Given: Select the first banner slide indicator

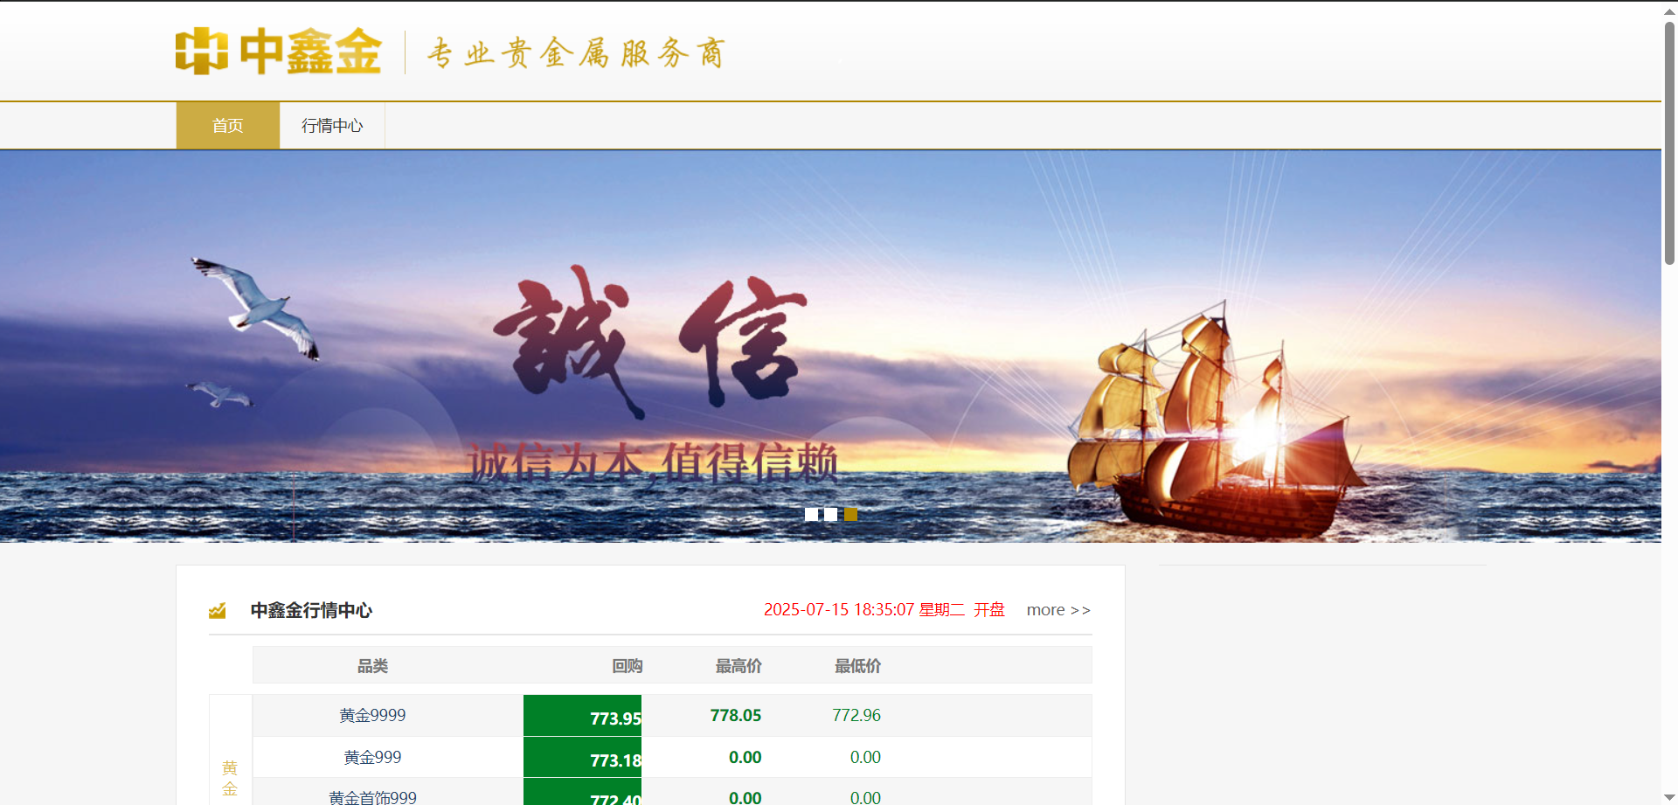Looking at the screenshot, I should tap(811, 514).
